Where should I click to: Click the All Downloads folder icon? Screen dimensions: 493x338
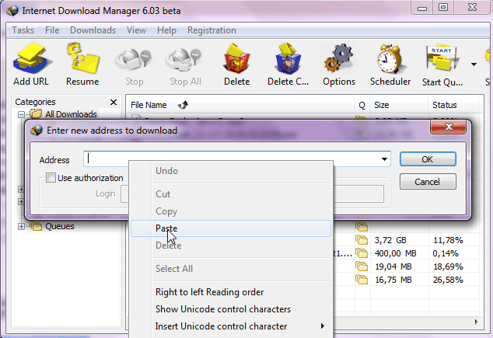(36, 113)
